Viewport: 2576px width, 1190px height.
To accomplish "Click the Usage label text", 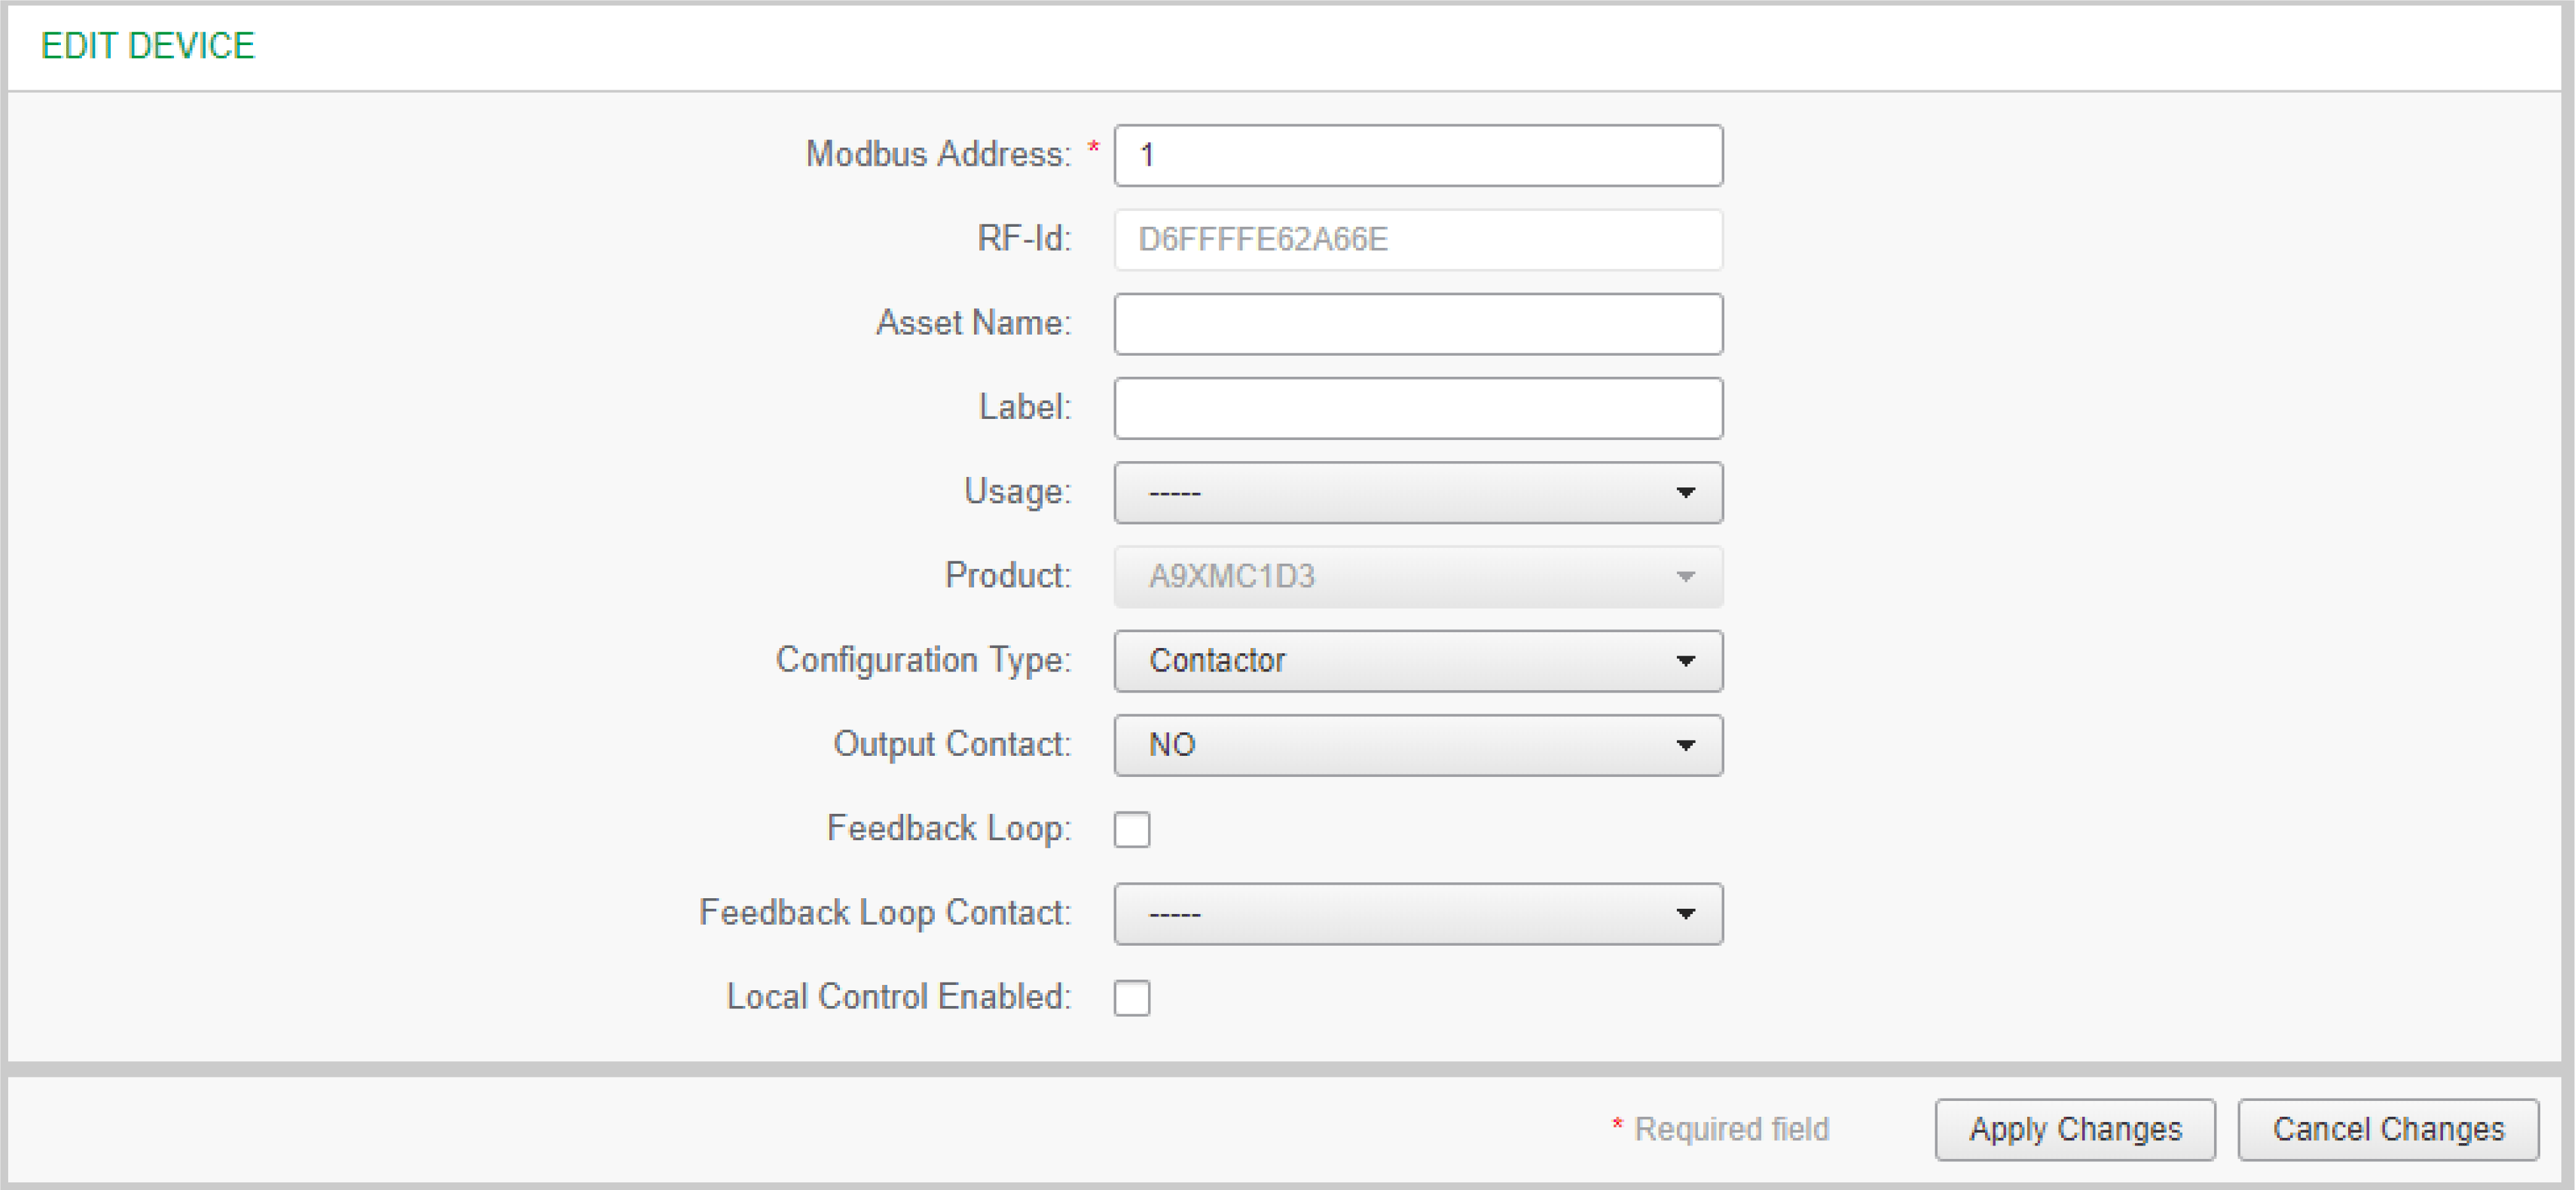I will click(x=1016, y=492).
